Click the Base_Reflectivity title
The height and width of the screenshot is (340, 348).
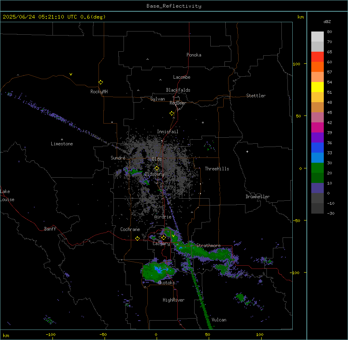174,6
